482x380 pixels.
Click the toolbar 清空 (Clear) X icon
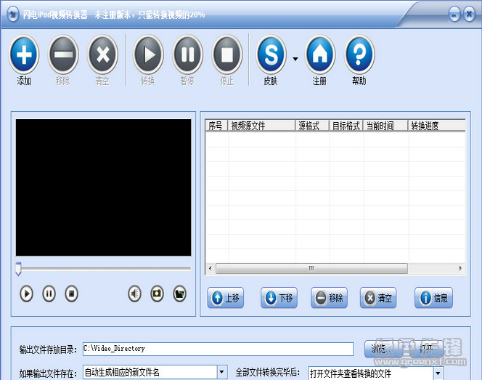(102, 54)
